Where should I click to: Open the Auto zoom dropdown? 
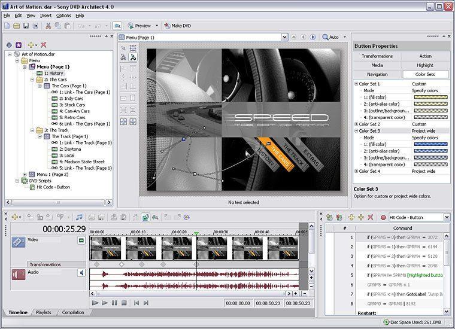pos(344,37)
